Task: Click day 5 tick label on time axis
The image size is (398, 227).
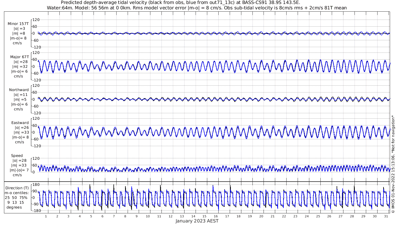Action: (91, 216)
